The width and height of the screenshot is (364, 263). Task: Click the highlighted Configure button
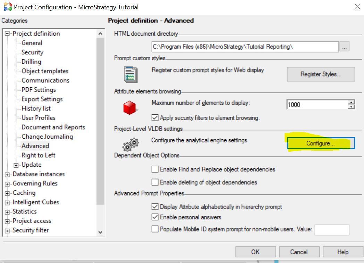321,143
